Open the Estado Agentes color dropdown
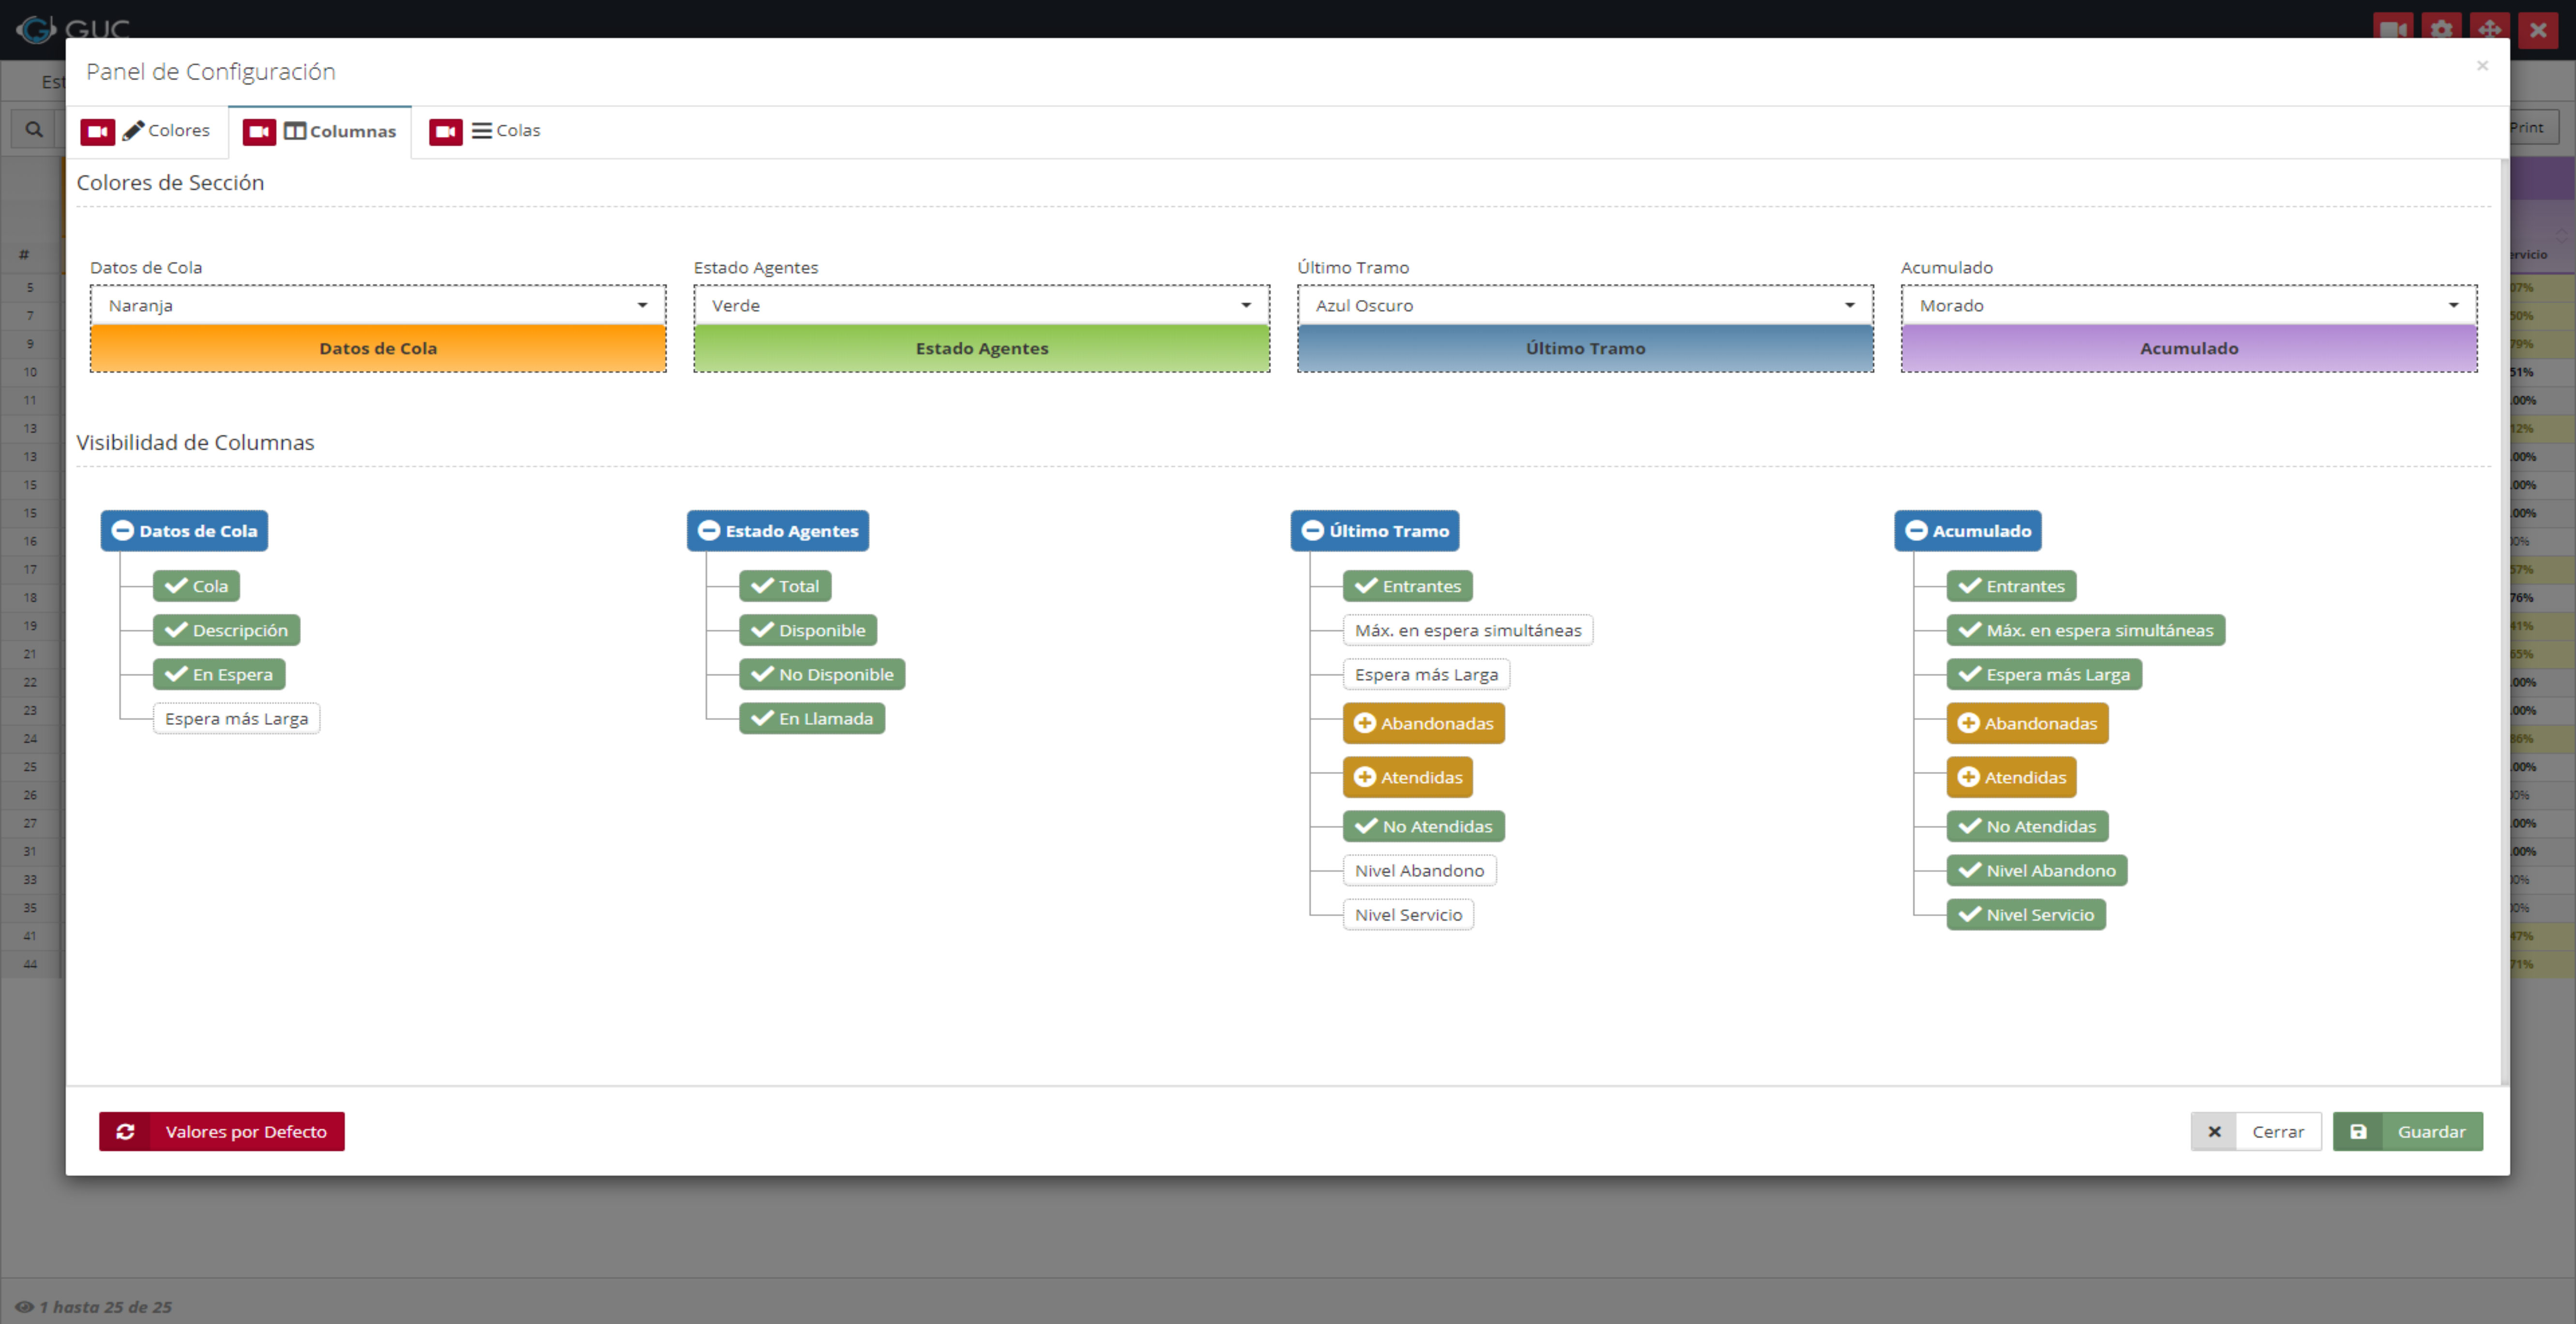 [x=982, y=305]
